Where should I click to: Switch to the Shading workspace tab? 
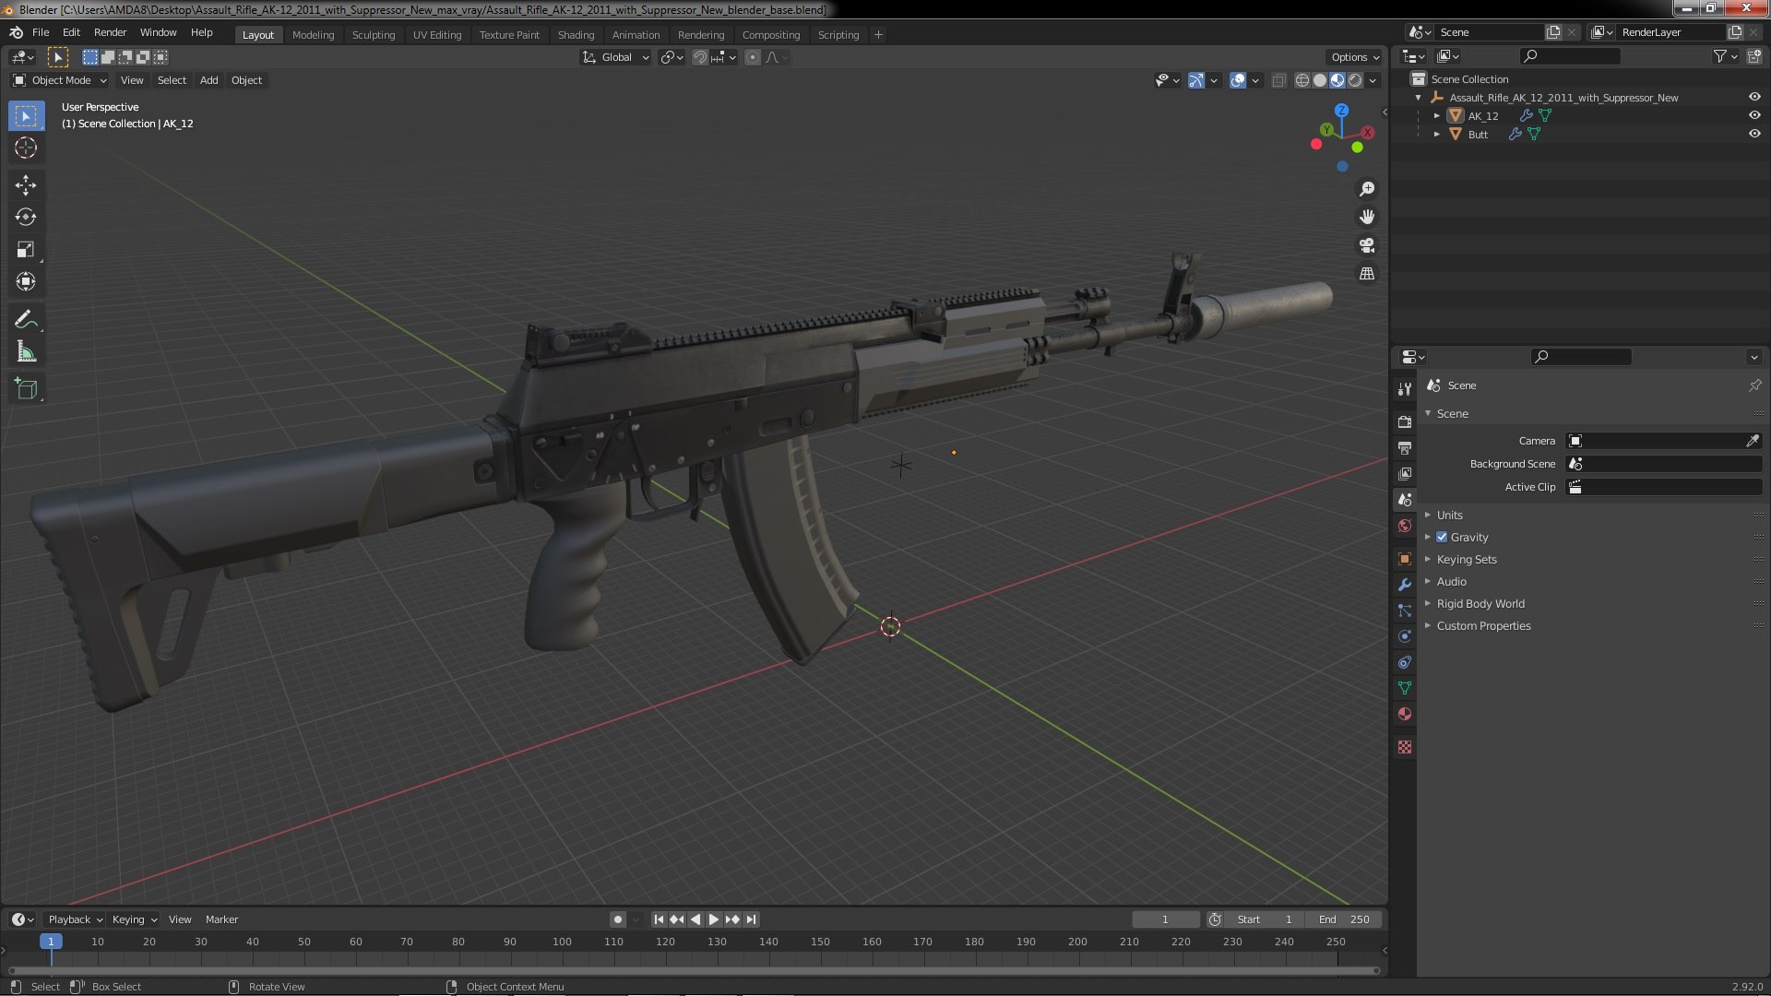tap(576, 35)
